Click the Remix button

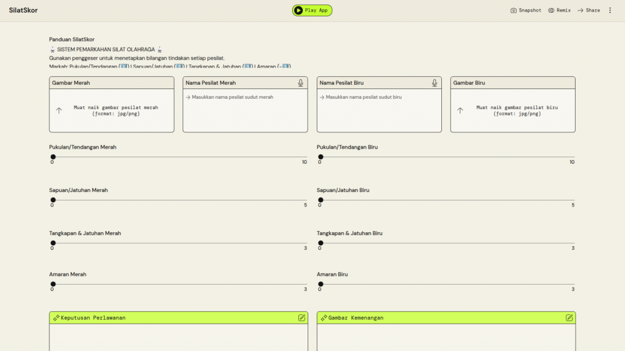coord(559,10)
